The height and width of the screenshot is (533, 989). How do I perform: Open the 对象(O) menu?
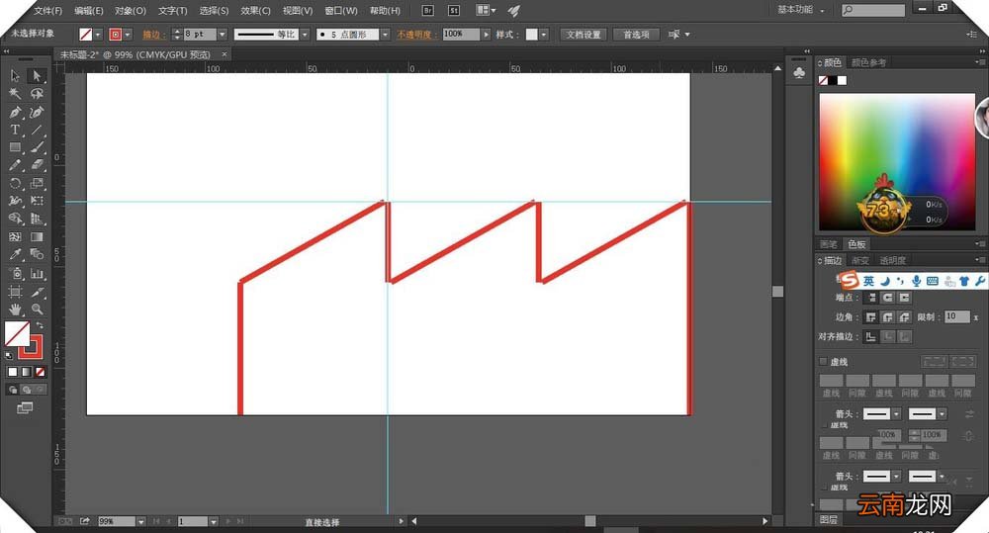[131, 11]
